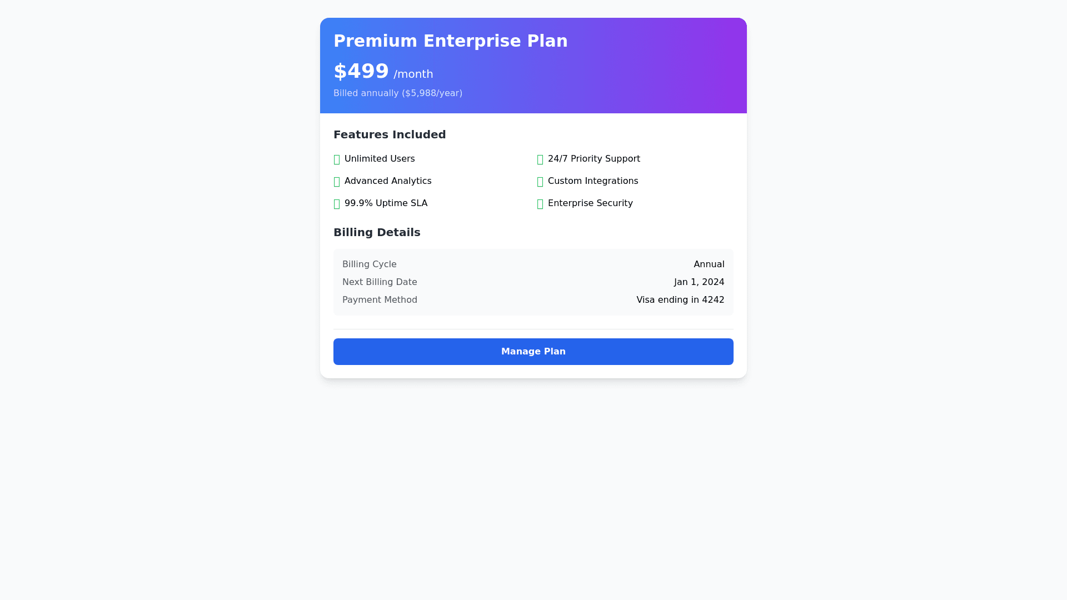Click the Billing Details heading
The image size is (1067, 600).
pyautogui.click(x=377, y=232)
